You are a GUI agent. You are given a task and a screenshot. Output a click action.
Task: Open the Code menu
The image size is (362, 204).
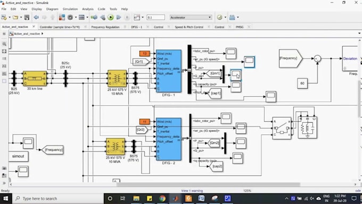(101, 9)
